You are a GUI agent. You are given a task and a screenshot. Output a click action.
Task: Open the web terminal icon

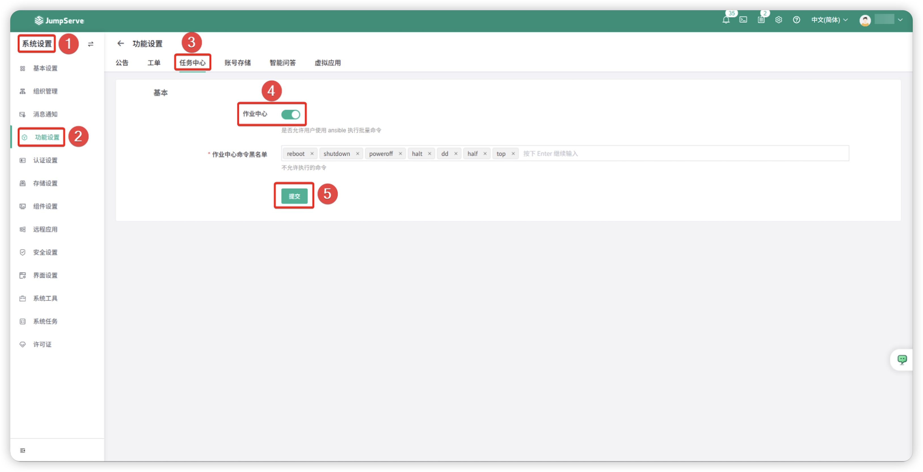[743, 20]
